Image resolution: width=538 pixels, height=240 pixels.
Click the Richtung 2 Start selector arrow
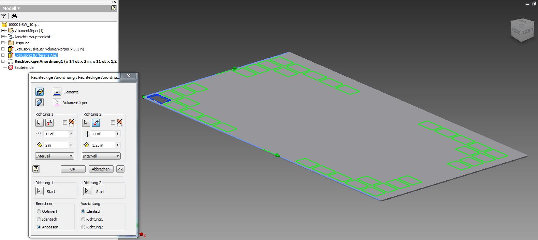(x=87, y=191)
